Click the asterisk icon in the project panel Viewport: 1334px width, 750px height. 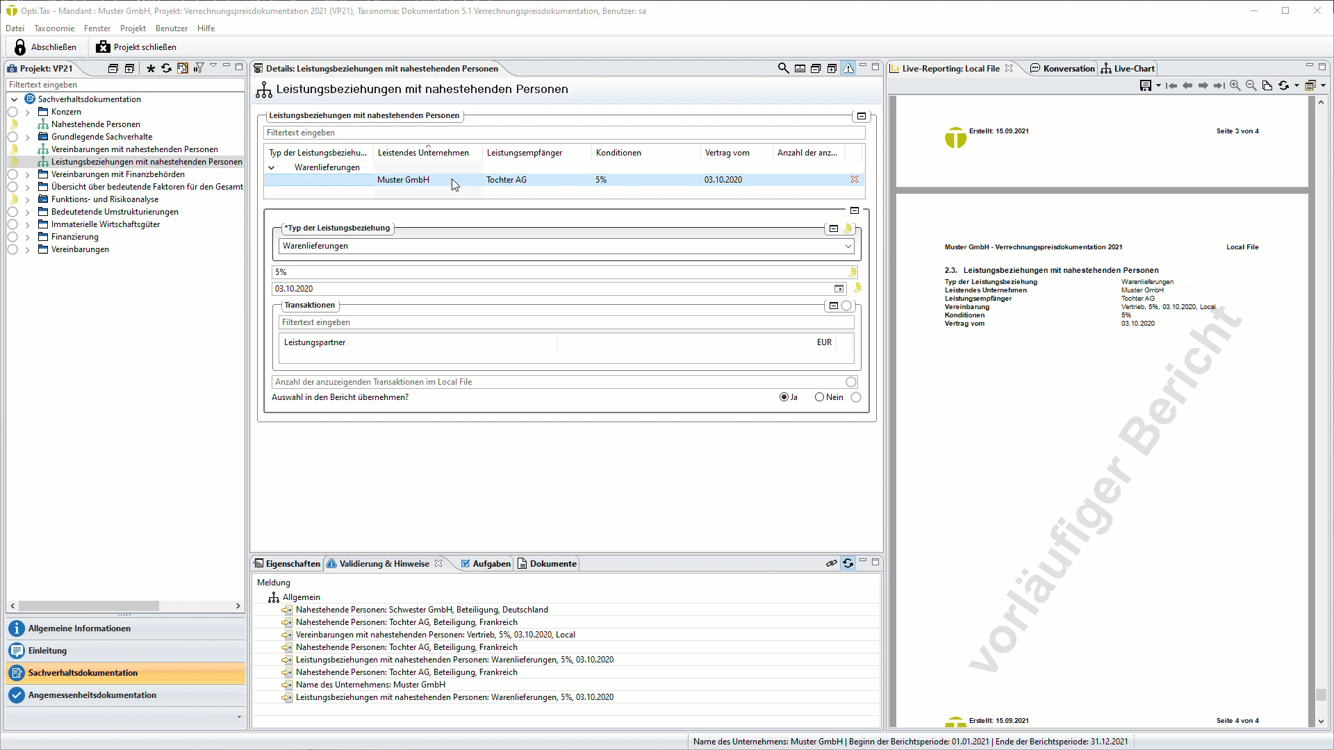click(151, 68)
